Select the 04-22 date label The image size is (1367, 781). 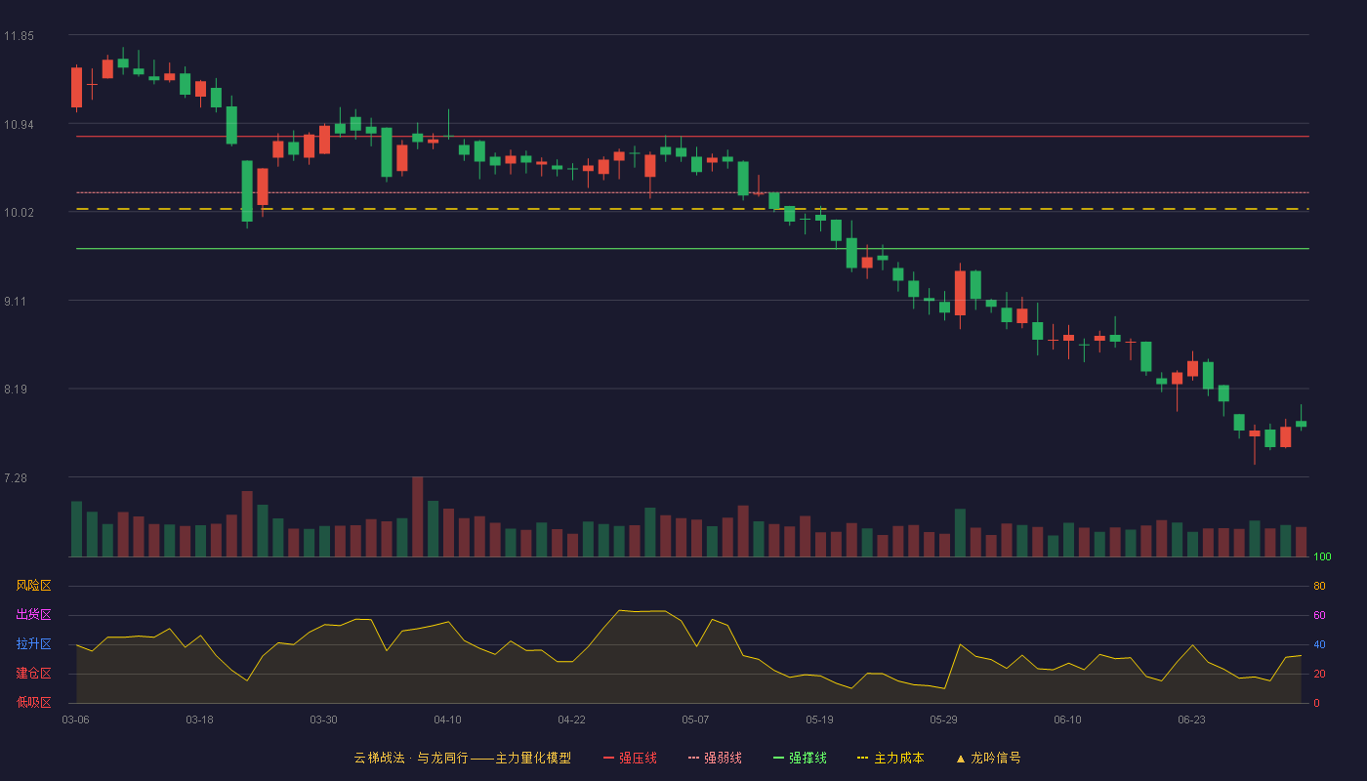(571, 719)
